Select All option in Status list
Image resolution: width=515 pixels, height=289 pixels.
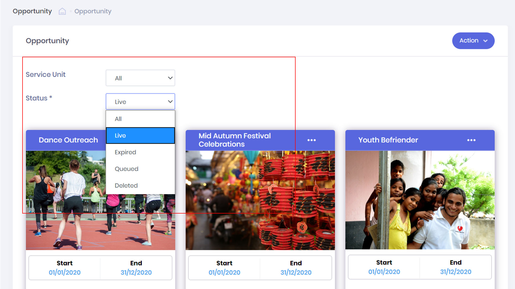(140, 119)
